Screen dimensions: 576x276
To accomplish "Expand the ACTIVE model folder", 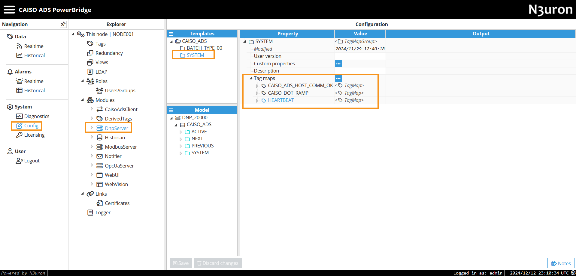I will [181, 132].
